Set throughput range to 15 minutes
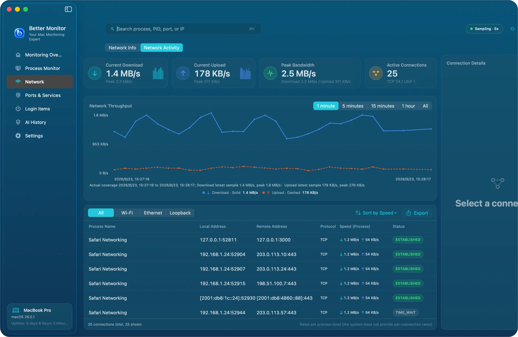518x337 pixels. coord(382,106)
